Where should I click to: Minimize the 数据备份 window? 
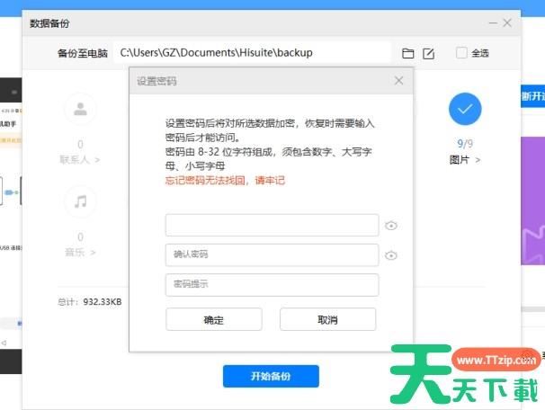pos(493,23)
